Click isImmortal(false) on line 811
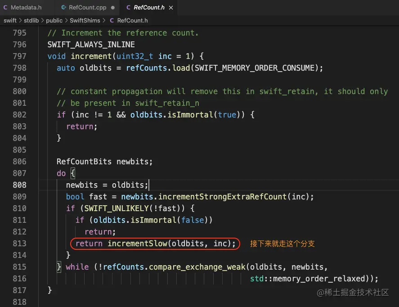The width and height of the screenshot is (399, 307). [x=170, y=220]
